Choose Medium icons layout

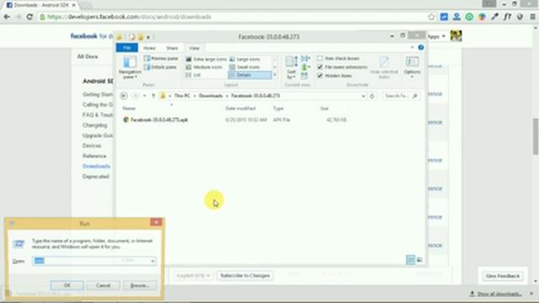pyautogui.click(x=204, y=67)
